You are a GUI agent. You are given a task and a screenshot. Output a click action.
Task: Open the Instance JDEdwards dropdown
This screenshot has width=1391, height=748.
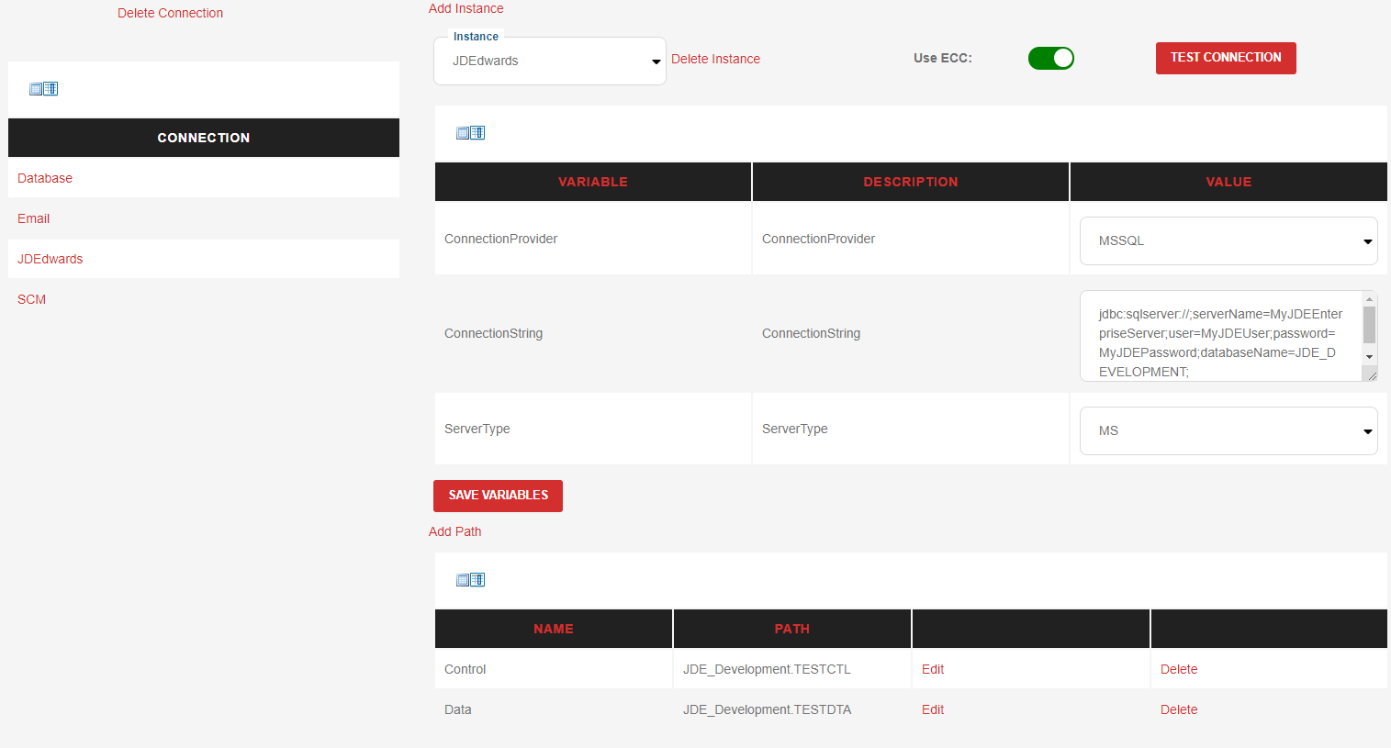tap(550, 61)
